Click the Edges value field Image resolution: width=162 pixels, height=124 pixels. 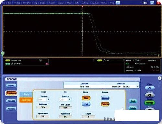(88, 117)
